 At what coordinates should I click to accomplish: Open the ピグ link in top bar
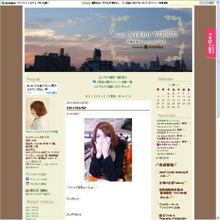pyautogui.click(x=32, y=3)
